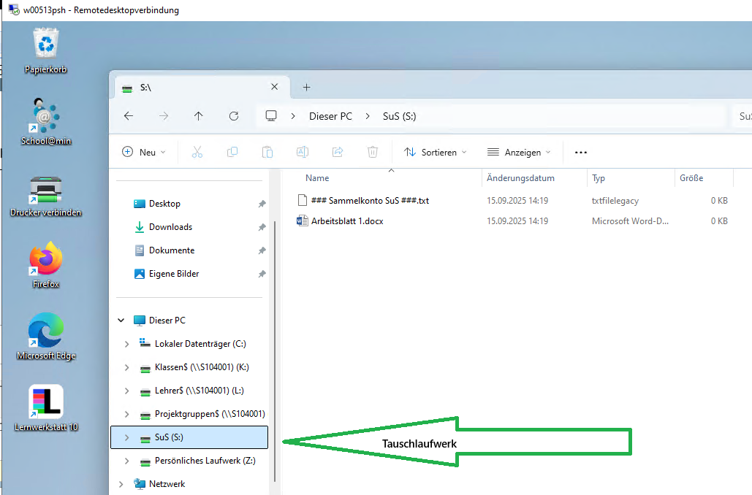Collapse the Dieser PC tree node
752x495 pixels.
(120, 321)
